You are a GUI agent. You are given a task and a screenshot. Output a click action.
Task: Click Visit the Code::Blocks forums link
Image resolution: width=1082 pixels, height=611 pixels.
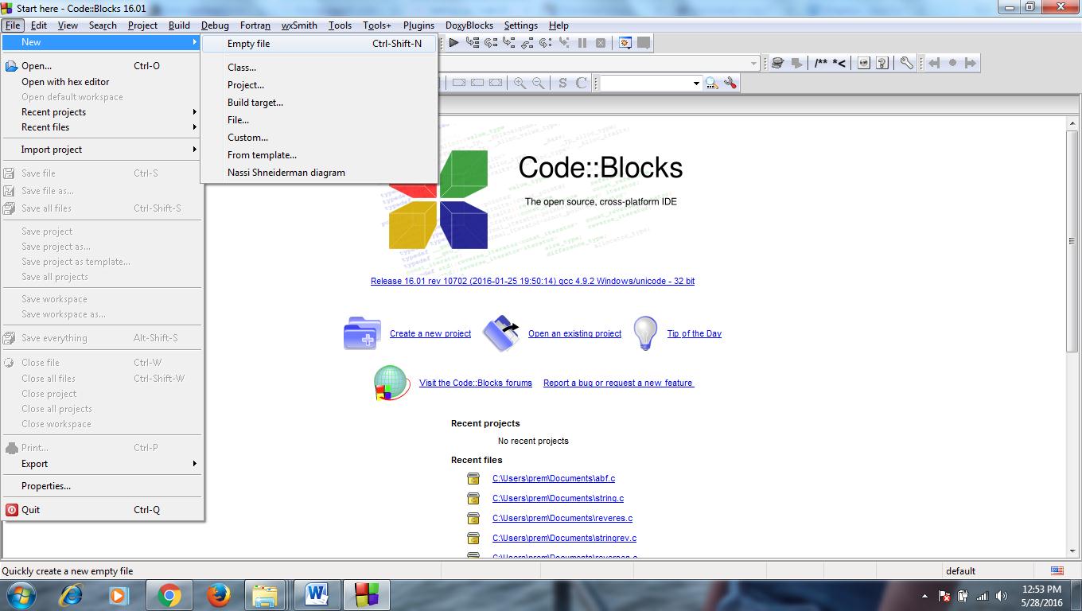click(x=476, y=383)
